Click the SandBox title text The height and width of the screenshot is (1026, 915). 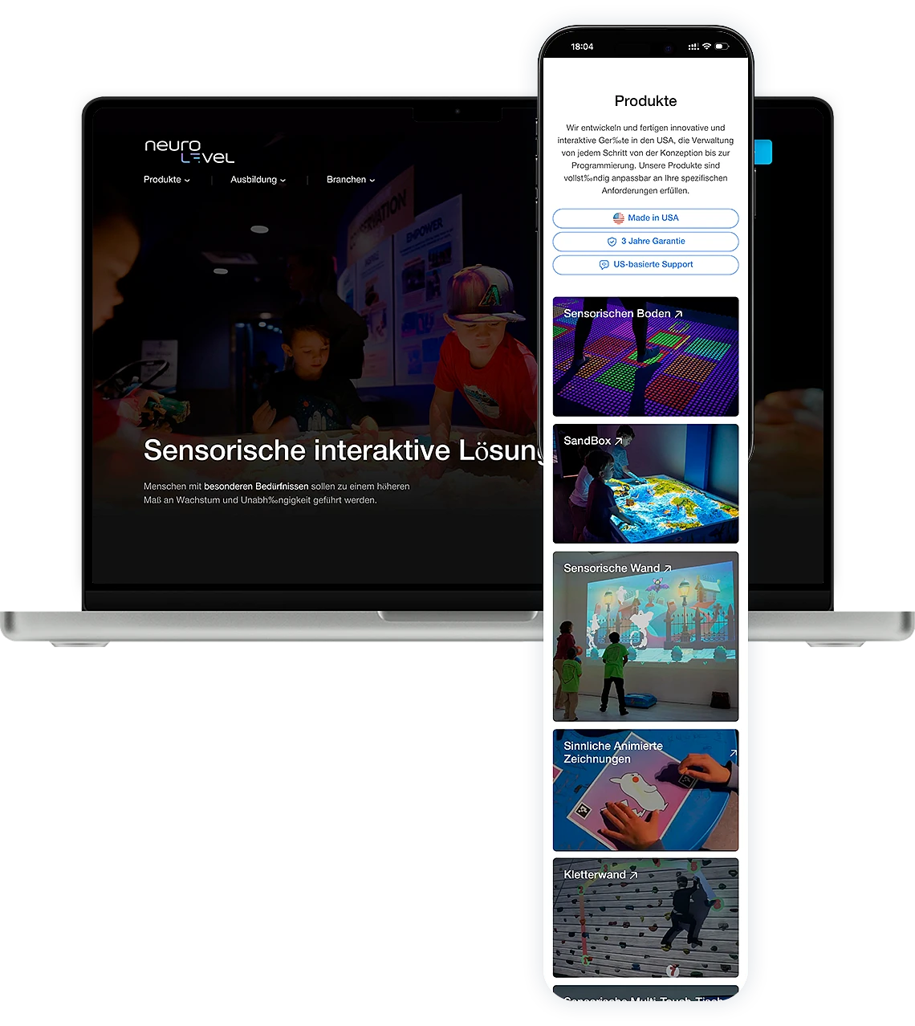point(588,441)
